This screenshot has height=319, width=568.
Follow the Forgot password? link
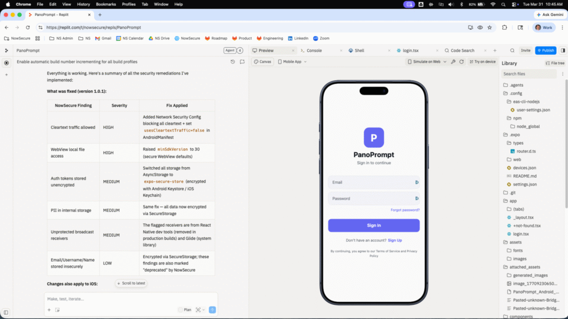405,210
